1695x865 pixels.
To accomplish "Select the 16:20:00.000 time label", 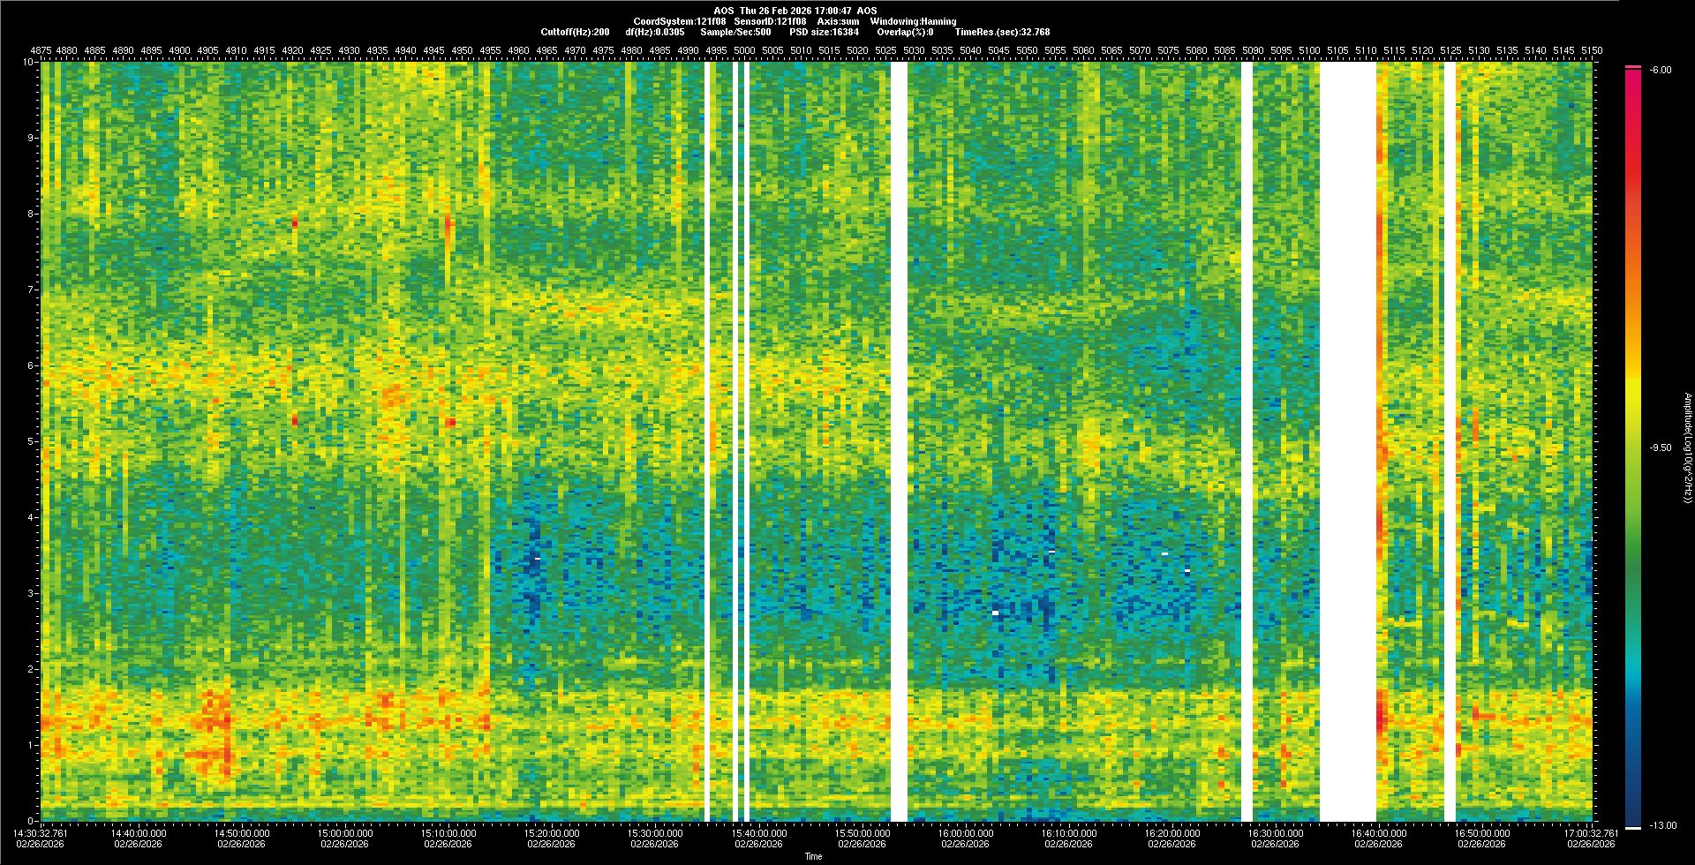I will pos(1171,832).
